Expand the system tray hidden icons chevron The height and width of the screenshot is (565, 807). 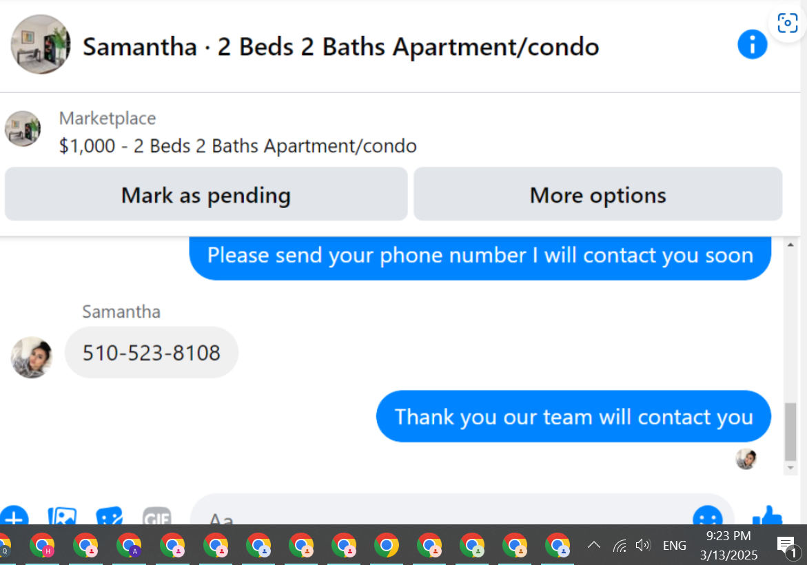[594, 545]
